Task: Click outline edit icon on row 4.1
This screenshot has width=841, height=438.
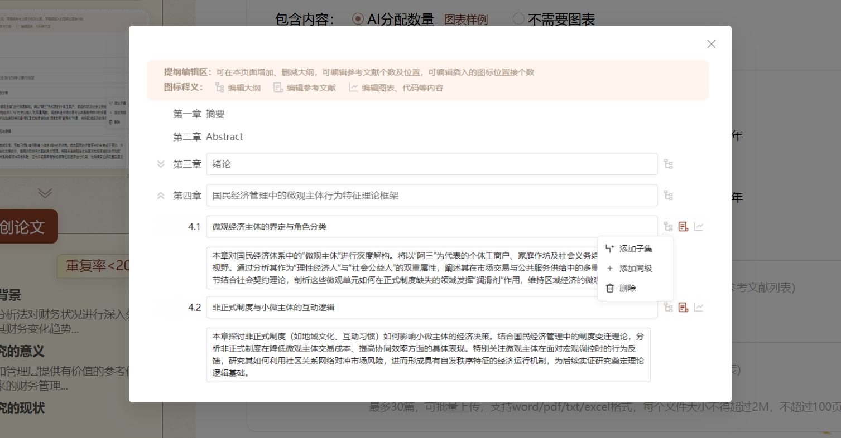Action: point(668,227)
